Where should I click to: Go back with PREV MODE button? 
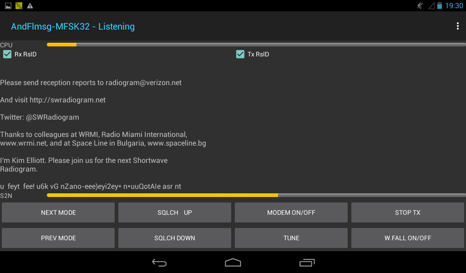click(58, 238)
